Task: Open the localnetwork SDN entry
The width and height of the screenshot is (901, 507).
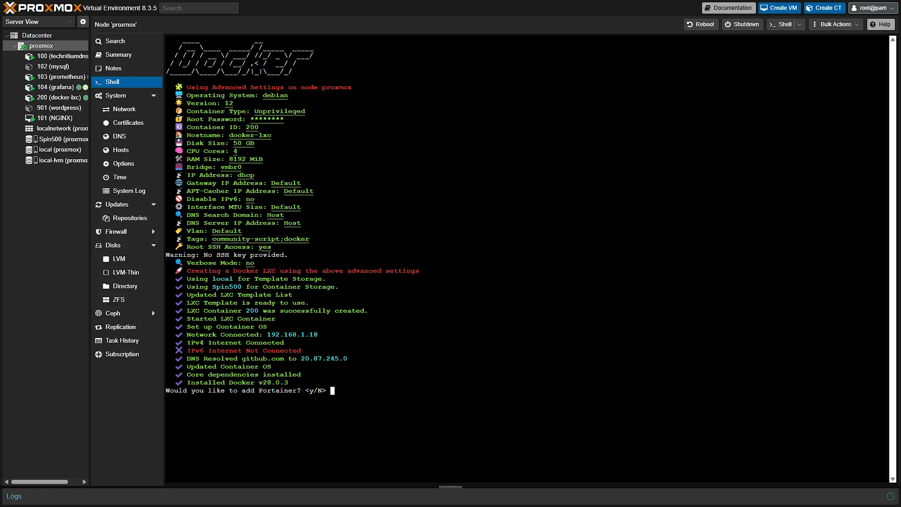Action: click(x=57, y=129)
